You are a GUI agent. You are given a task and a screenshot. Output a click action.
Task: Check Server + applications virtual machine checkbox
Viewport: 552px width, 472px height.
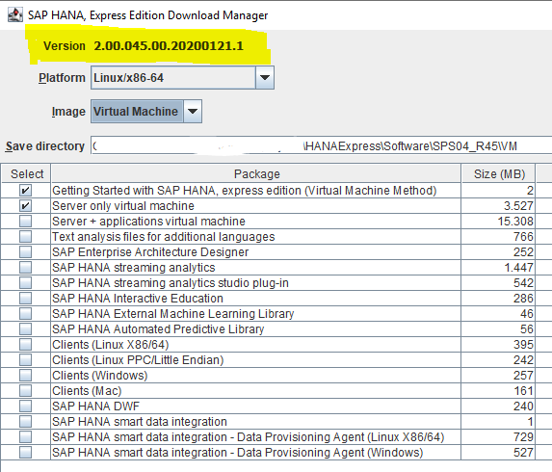[25, 222]
